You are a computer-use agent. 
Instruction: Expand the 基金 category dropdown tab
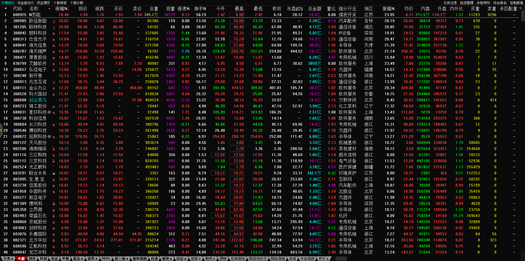pos(78,259)
